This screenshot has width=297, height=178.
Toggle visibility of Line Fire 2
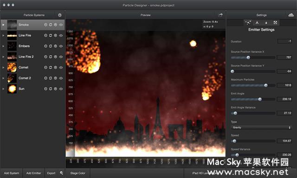pos(61,57)
